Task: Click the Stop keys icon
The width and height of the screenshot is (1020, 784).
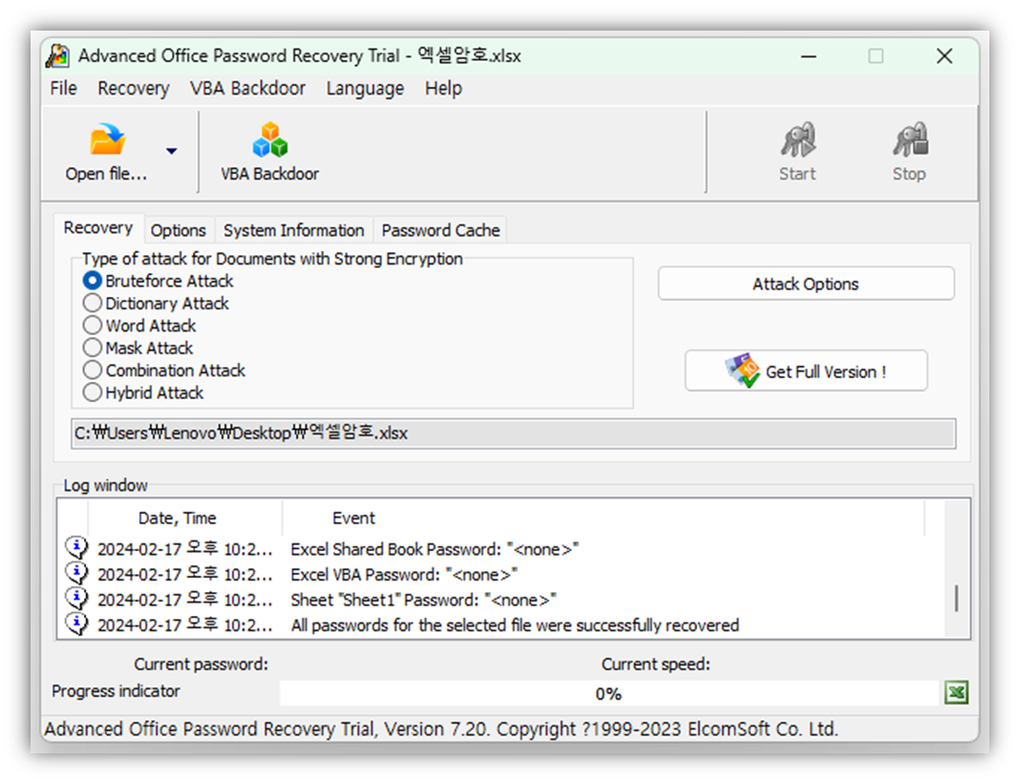Action: pos(909,141)
